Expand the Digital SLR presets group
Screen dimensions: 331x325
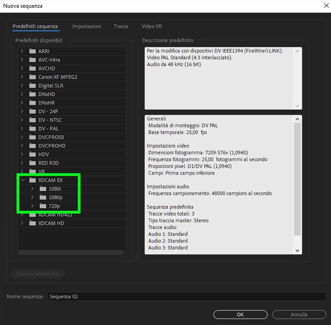pos(22,86)
